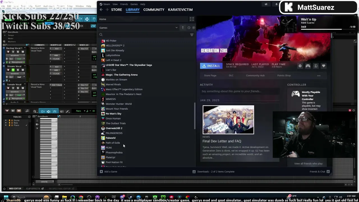Open the KARATEVICTIM profile tab
This screenshot has height=202, width=359.
coord(180,10)
